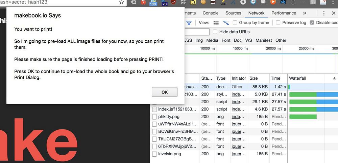
Task: Open the DevTools three-dot menu
Action: tap(324, 13)
